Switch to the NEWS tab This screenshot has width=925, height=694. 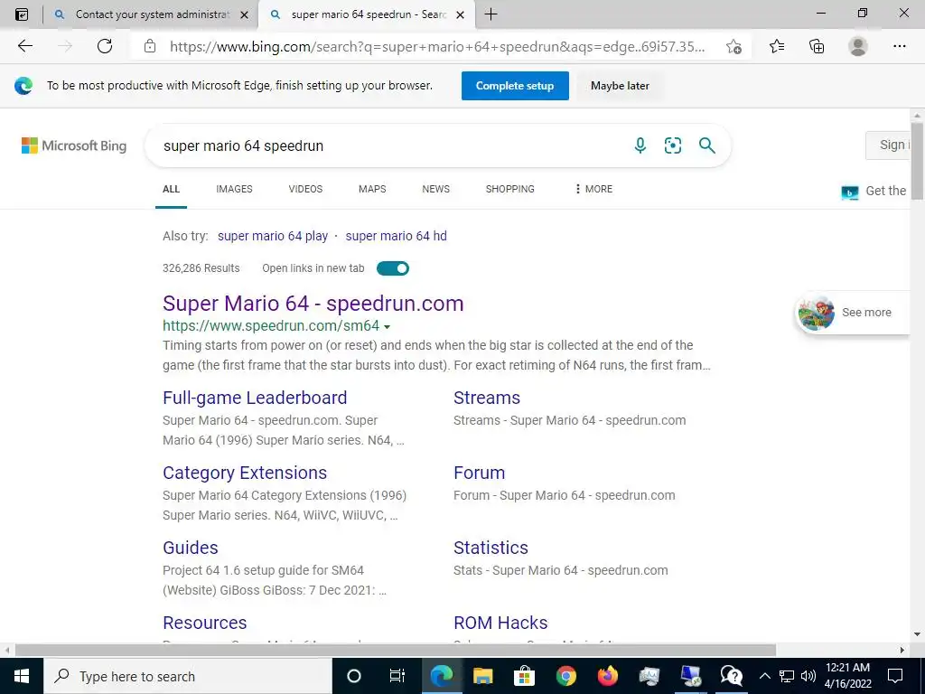pos(436,189)
